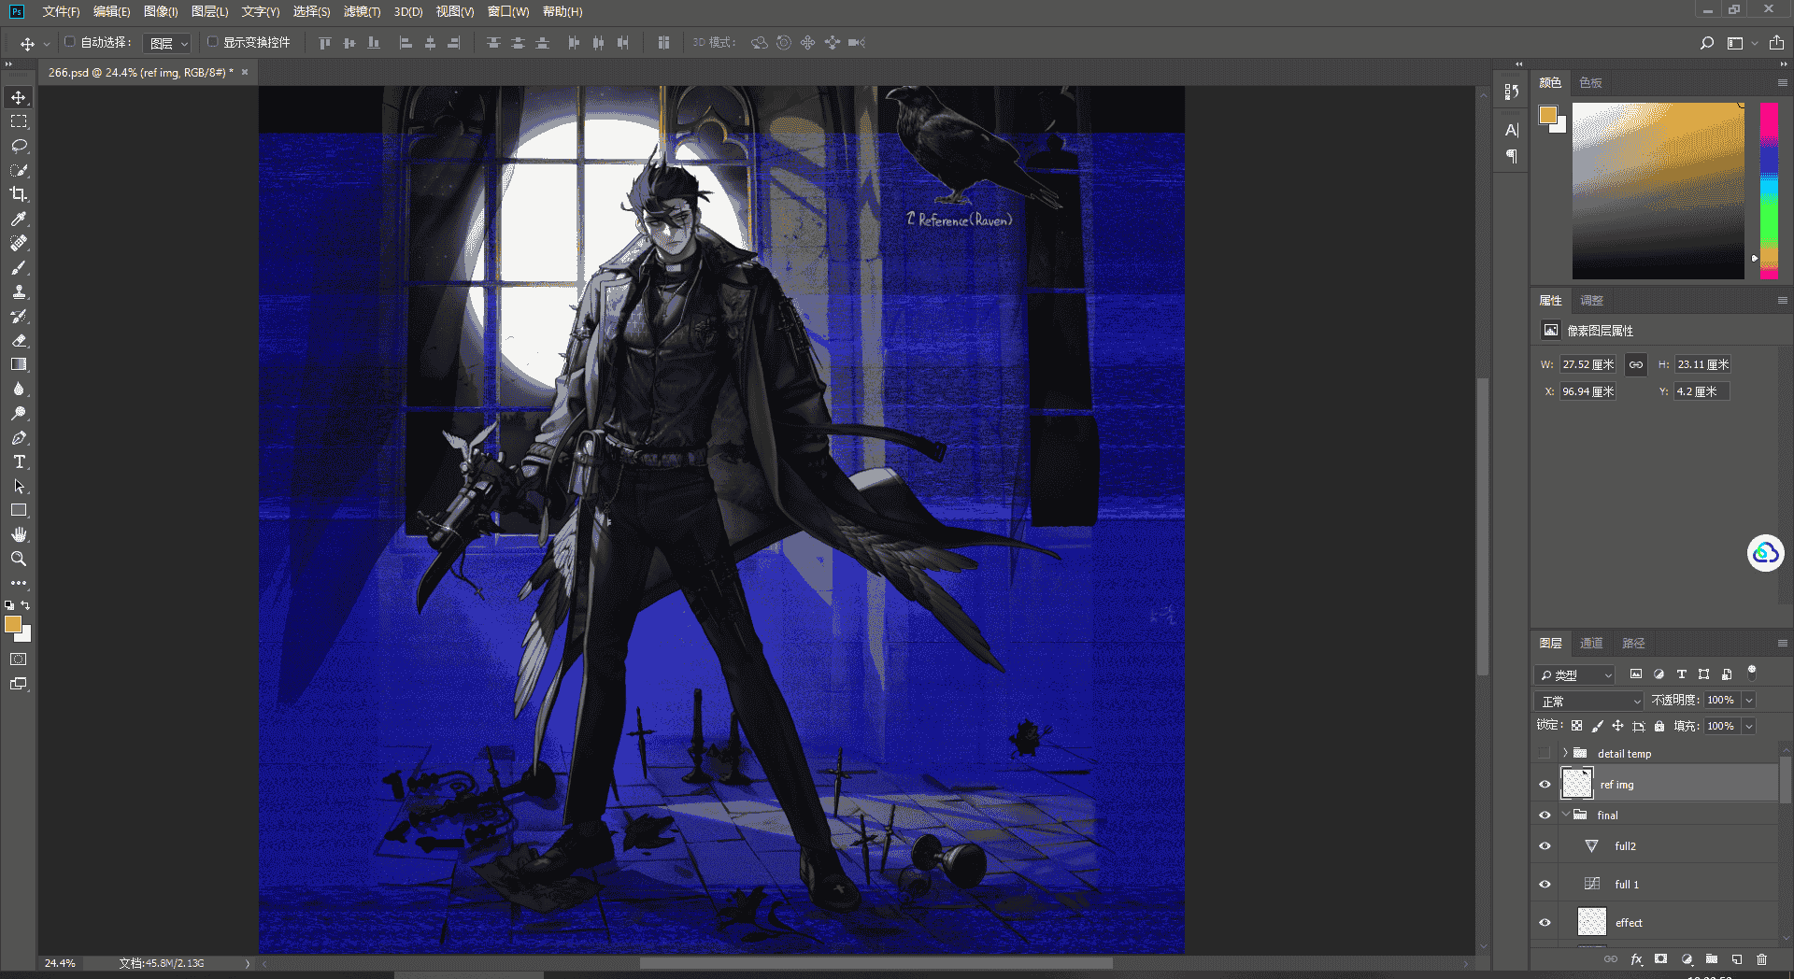Show the detail temp group
The image size is (1794, 979).
click(x=1545, y=753)
